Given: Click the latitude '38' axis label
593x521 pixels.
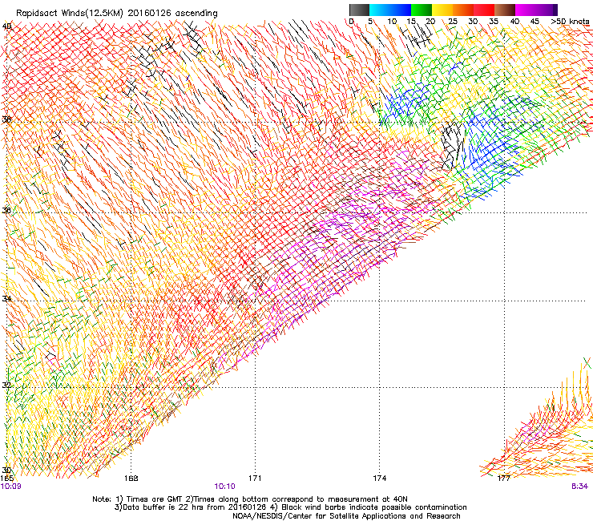Looking at the screenshot, I should click(6, 119).
